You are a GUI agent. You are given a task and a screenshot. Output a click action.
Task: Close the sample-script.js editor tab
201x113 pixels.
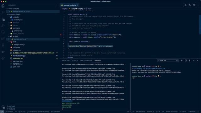(77, 5)
